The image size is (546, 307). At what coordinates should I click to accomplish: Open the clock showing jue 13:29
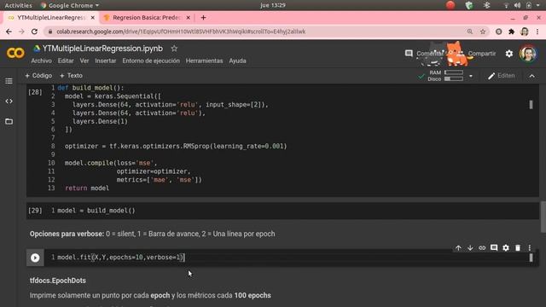point(273,5)
